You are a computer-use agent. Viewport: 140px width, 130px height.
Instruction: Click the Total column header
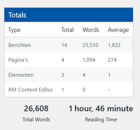(x=68, y=30)
